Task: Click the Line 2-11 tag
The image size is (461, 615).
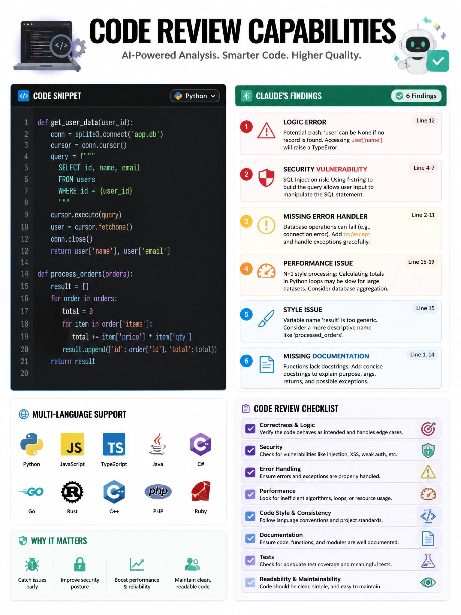Action: [x=423, y=215]
